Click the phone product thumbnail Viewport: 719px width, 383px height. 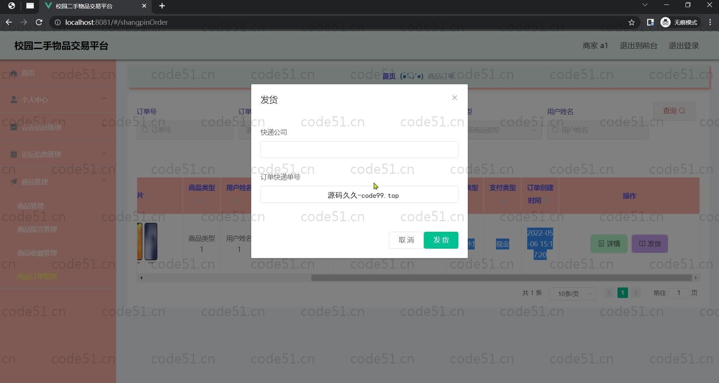coord(147,242)
